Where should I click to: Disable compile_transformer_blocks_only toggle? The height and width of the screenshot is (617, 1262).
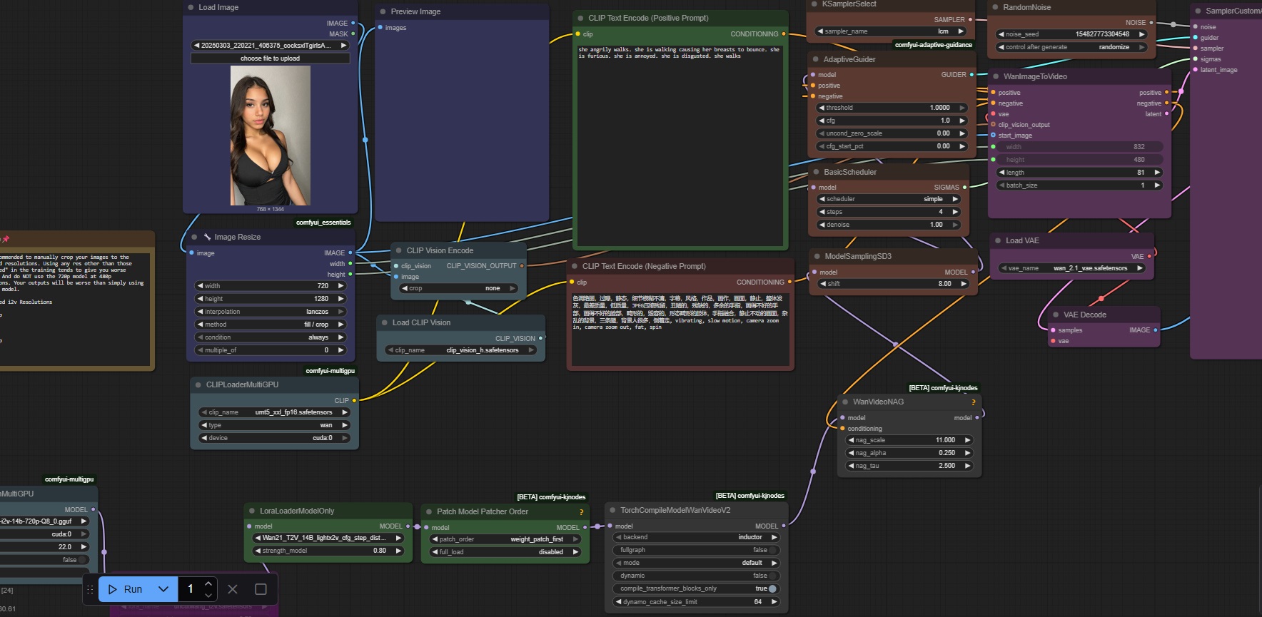click(696, 588)
